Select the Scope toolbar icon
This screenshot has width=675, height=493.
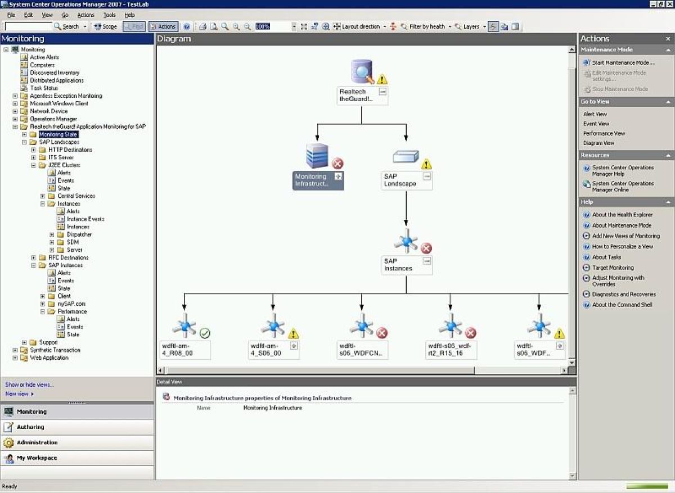(x=105, y=26)
